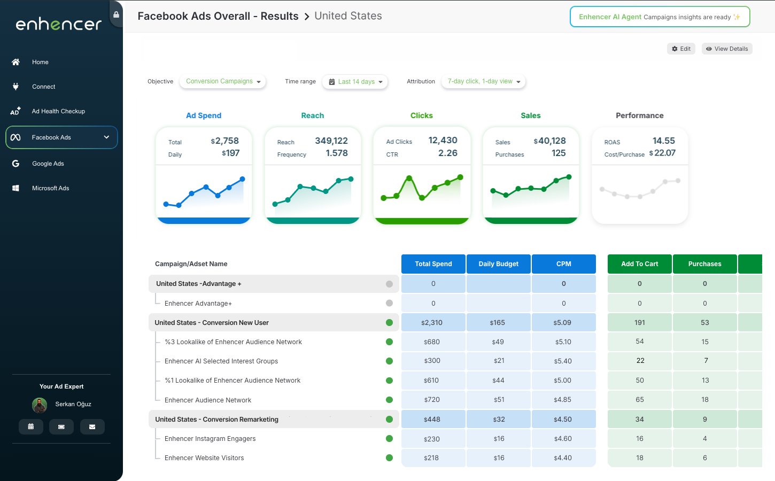The width and height of the screenshot is (775, 481).
Task: Toggle status of Enhencer Instagram Engagers
Action: (x=389, y=438)
